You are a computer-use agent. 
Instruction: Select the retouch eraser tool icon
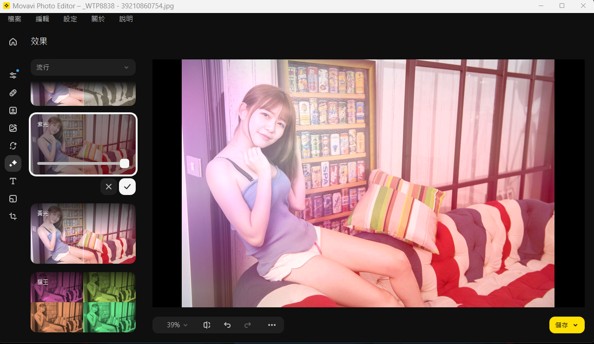[13, 93]
